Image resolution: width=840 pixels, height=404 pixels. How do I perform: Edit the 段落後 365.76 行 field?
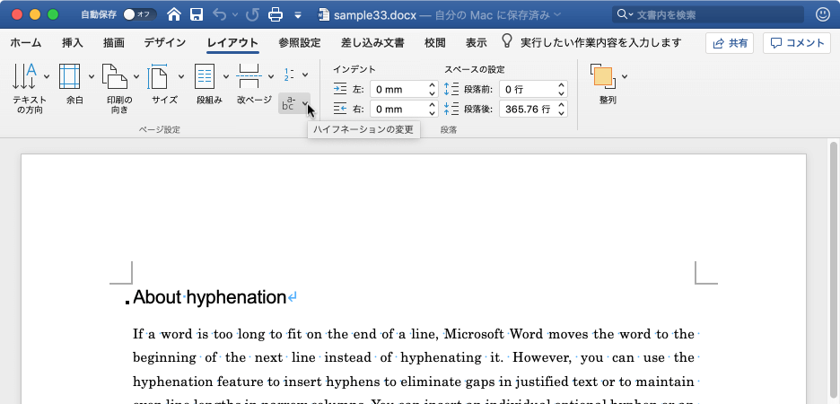point(528,110)
